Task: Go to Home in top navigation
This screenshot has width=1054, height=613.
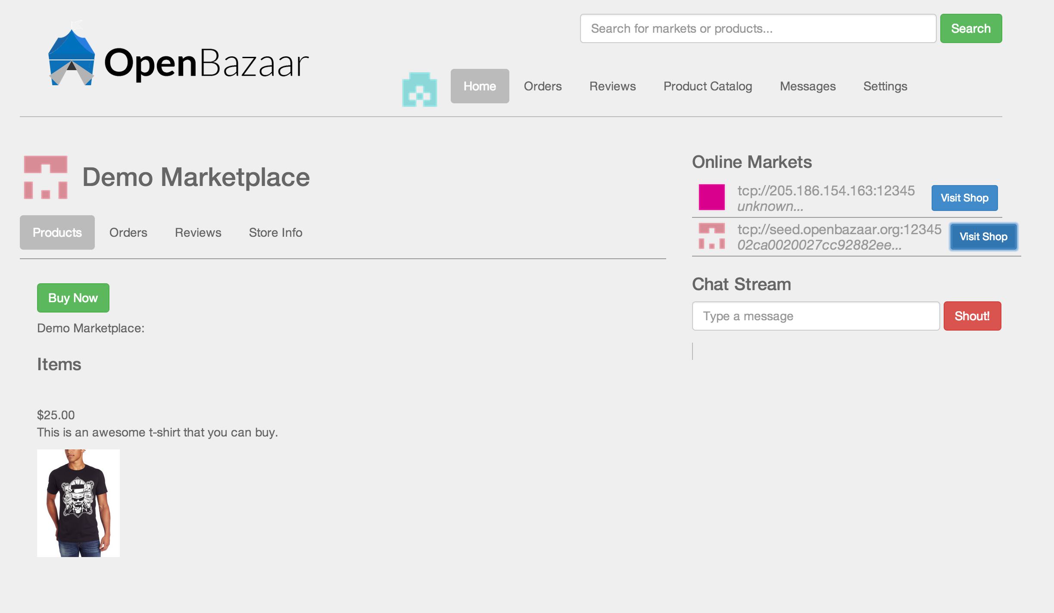Action: point(480,86)
